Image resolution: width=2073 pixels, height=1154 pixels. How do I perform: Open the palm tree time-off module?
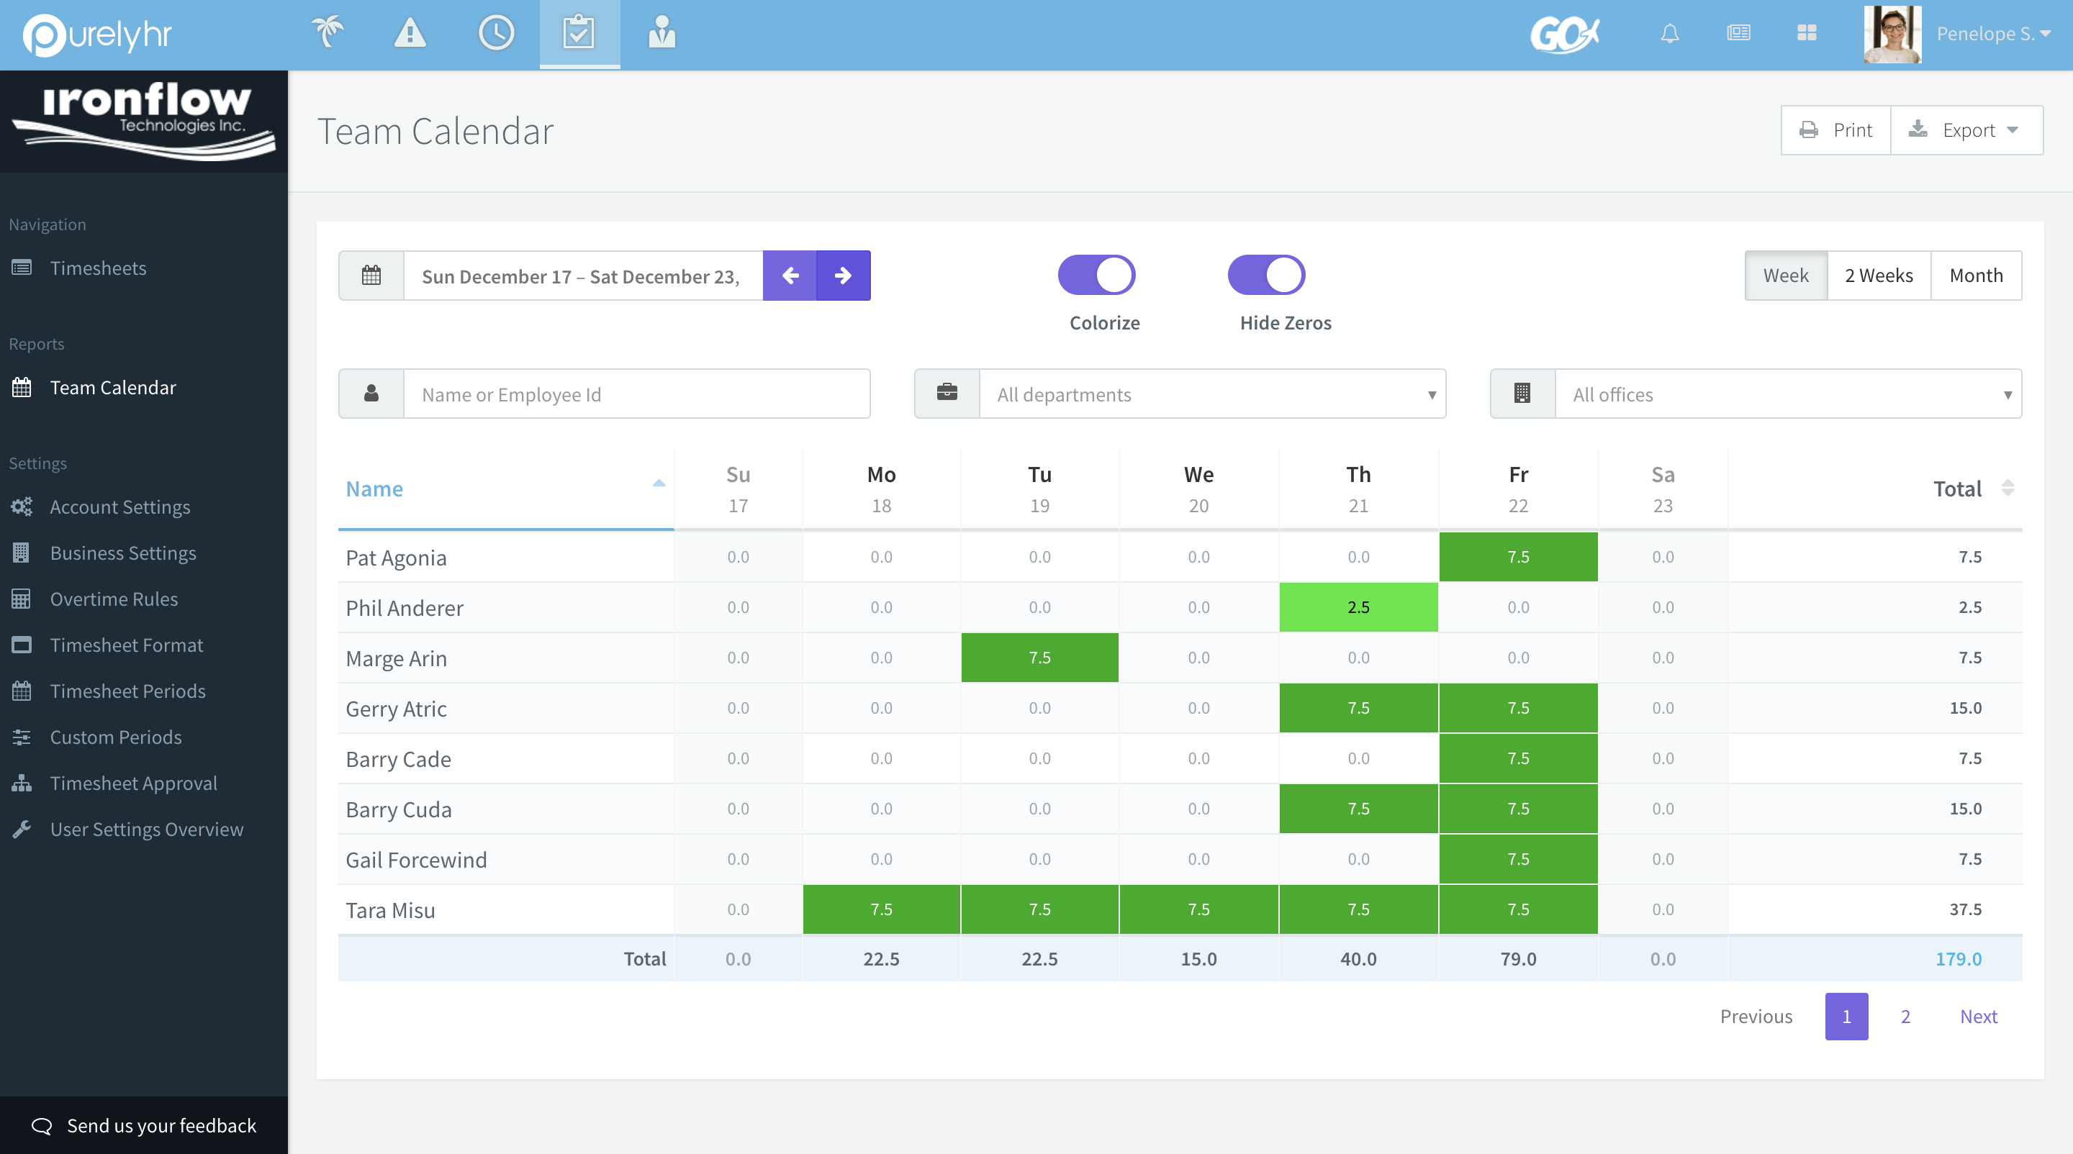coord(328,33)
